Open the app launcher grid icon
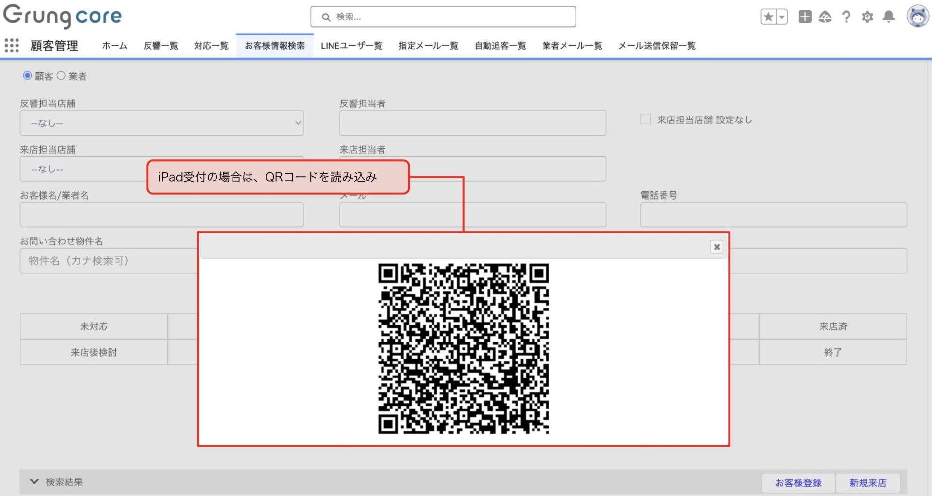The width and height of the screenshot is (932, 496). coord(12,46)
